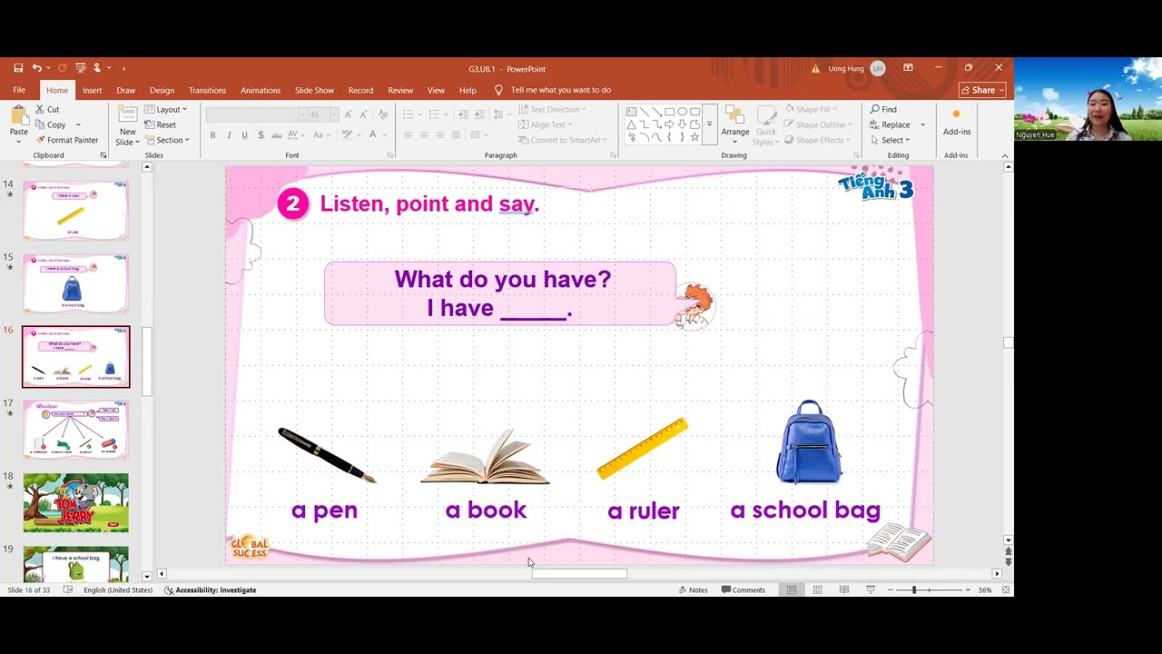Image resolution: width=1162 pixels, height=654 pixels.
Task: Click Accessibility: Investigate in status bar
Action: click(x=210, y=590)
